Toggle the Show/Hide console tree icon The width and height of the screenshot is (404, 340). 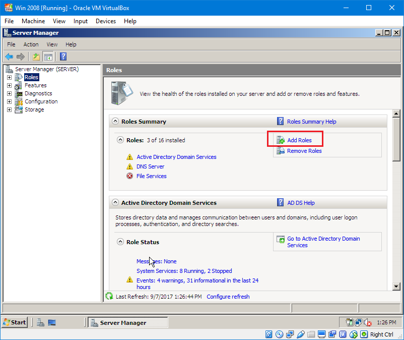48,56
